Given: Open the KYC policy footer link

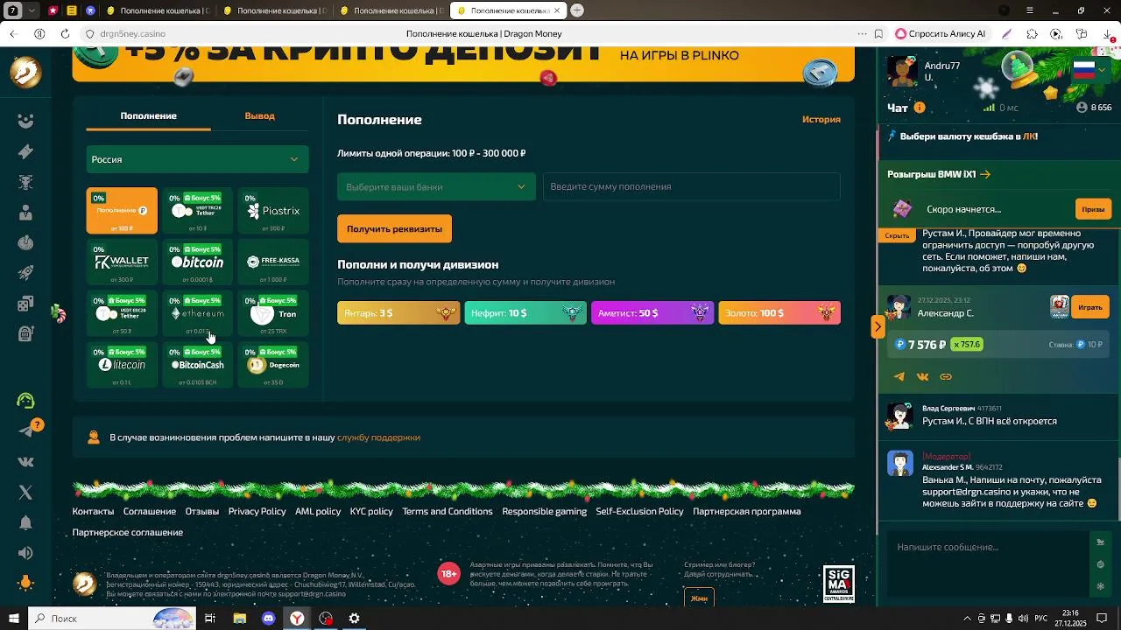Looking at the screenshot, I should coord(371,511).
